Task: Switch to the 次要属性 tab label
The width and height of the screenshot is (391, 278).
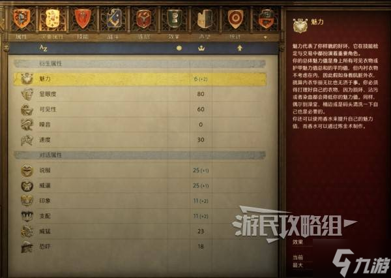Action: pyautogui.click(x=52, y=37)
